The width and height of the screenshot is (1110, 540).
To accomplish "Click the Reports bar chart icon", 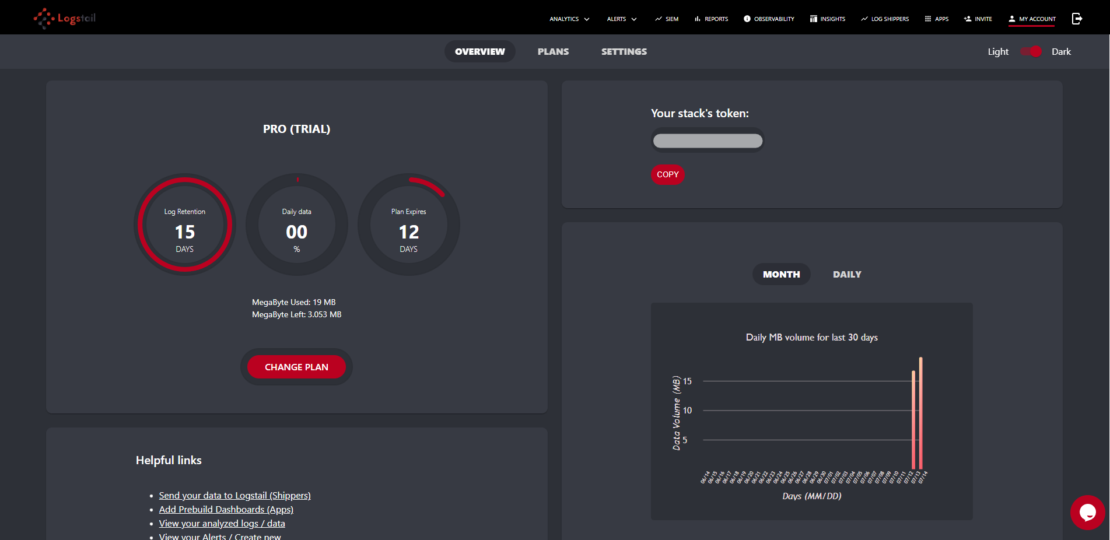I will point(697,19).
